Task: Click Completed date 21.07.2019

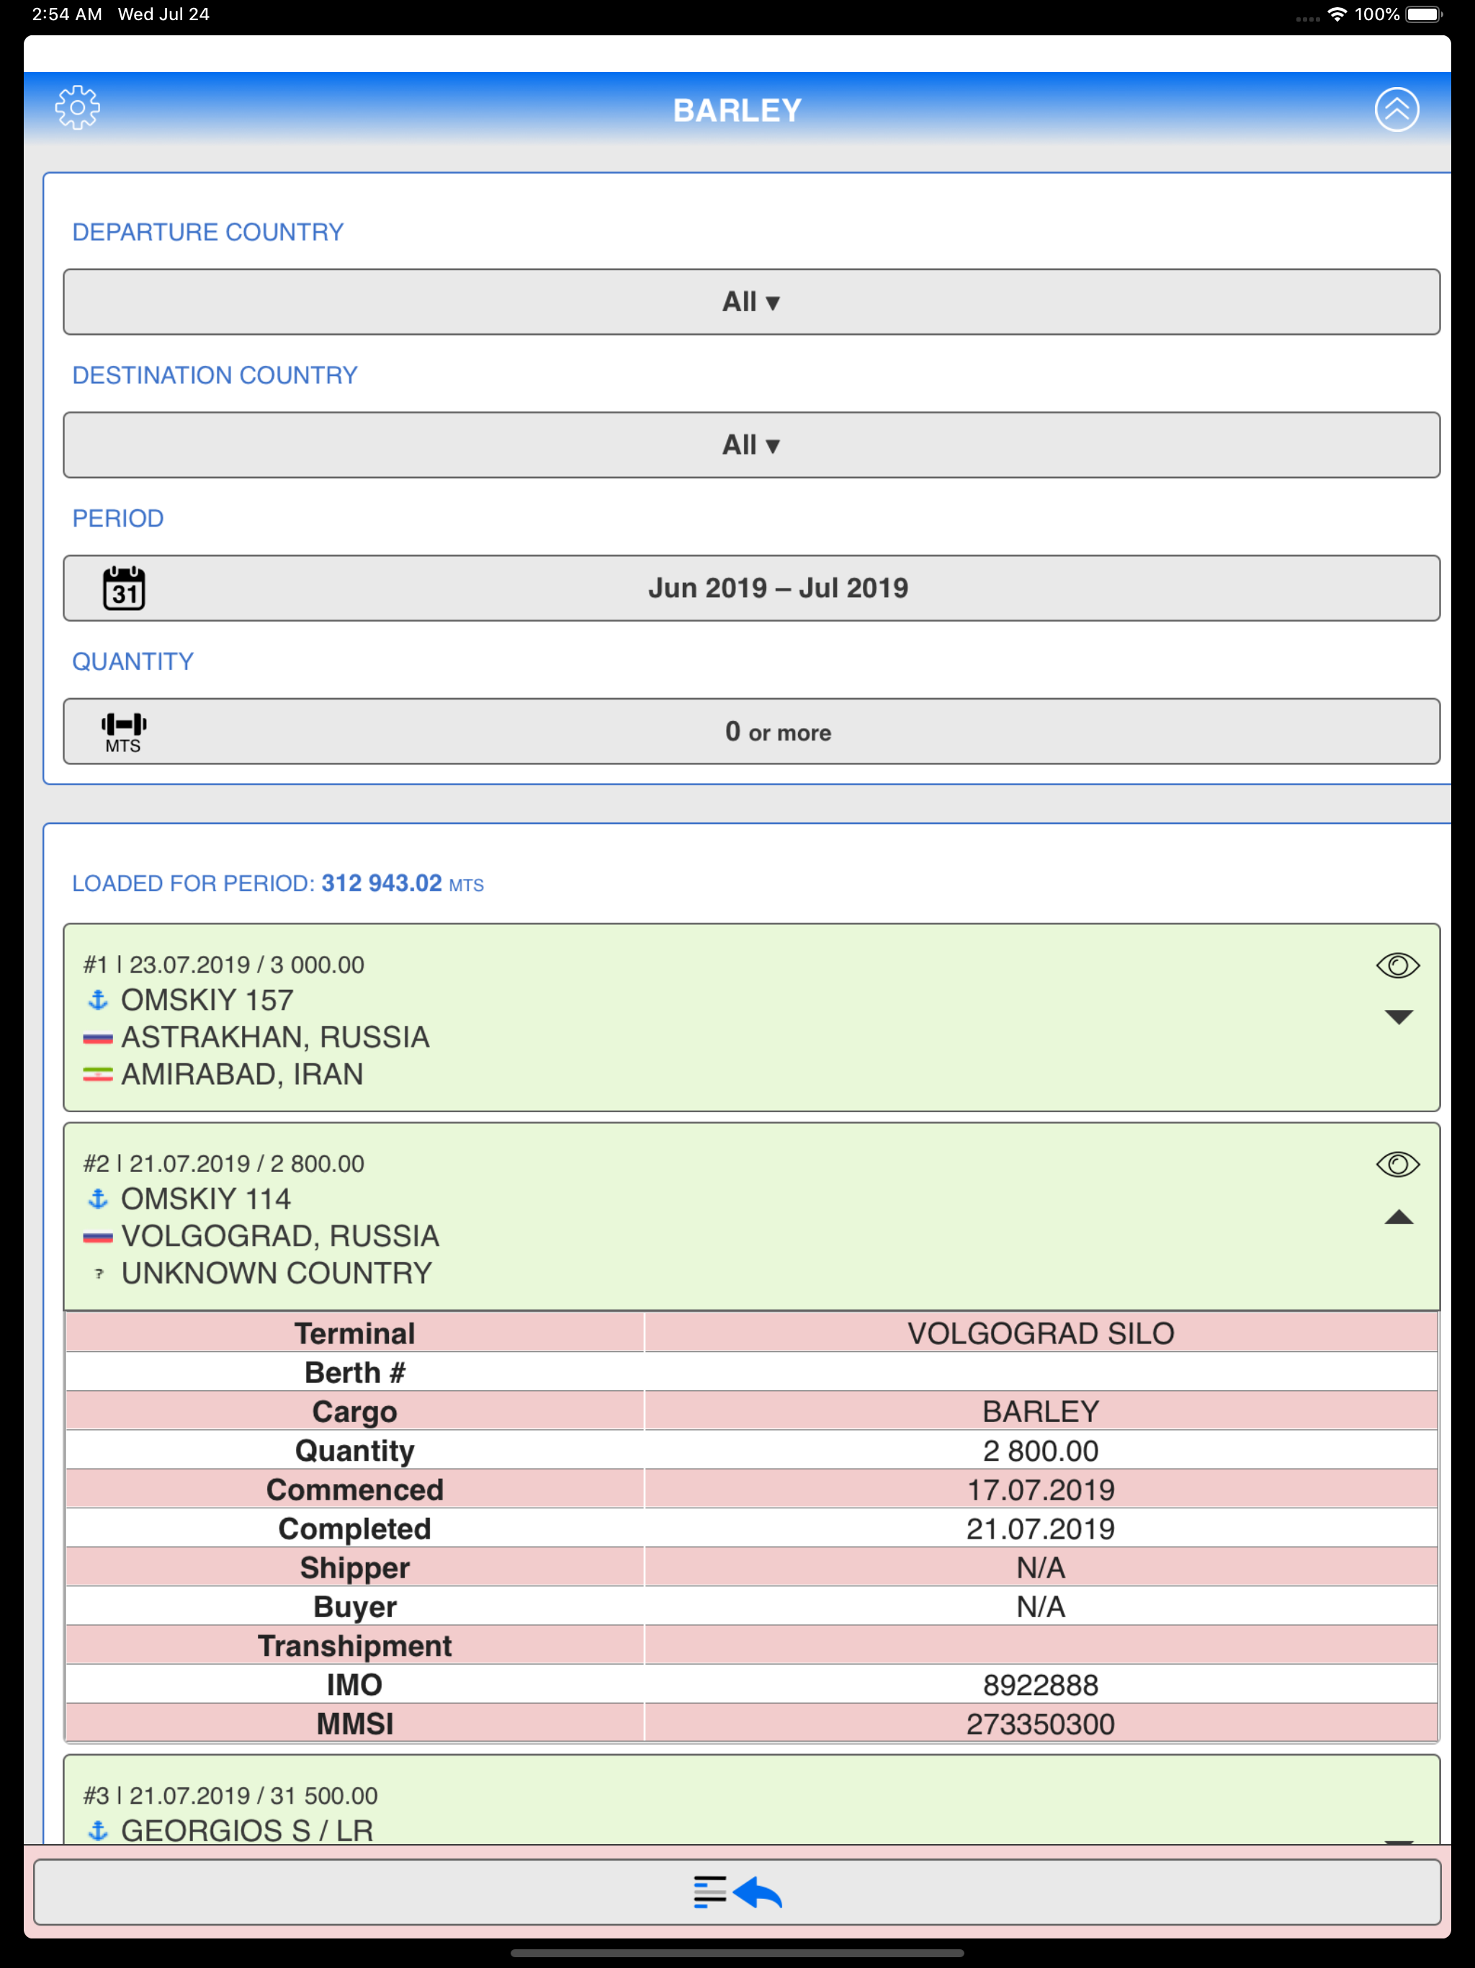Action: point(1041,1529)
